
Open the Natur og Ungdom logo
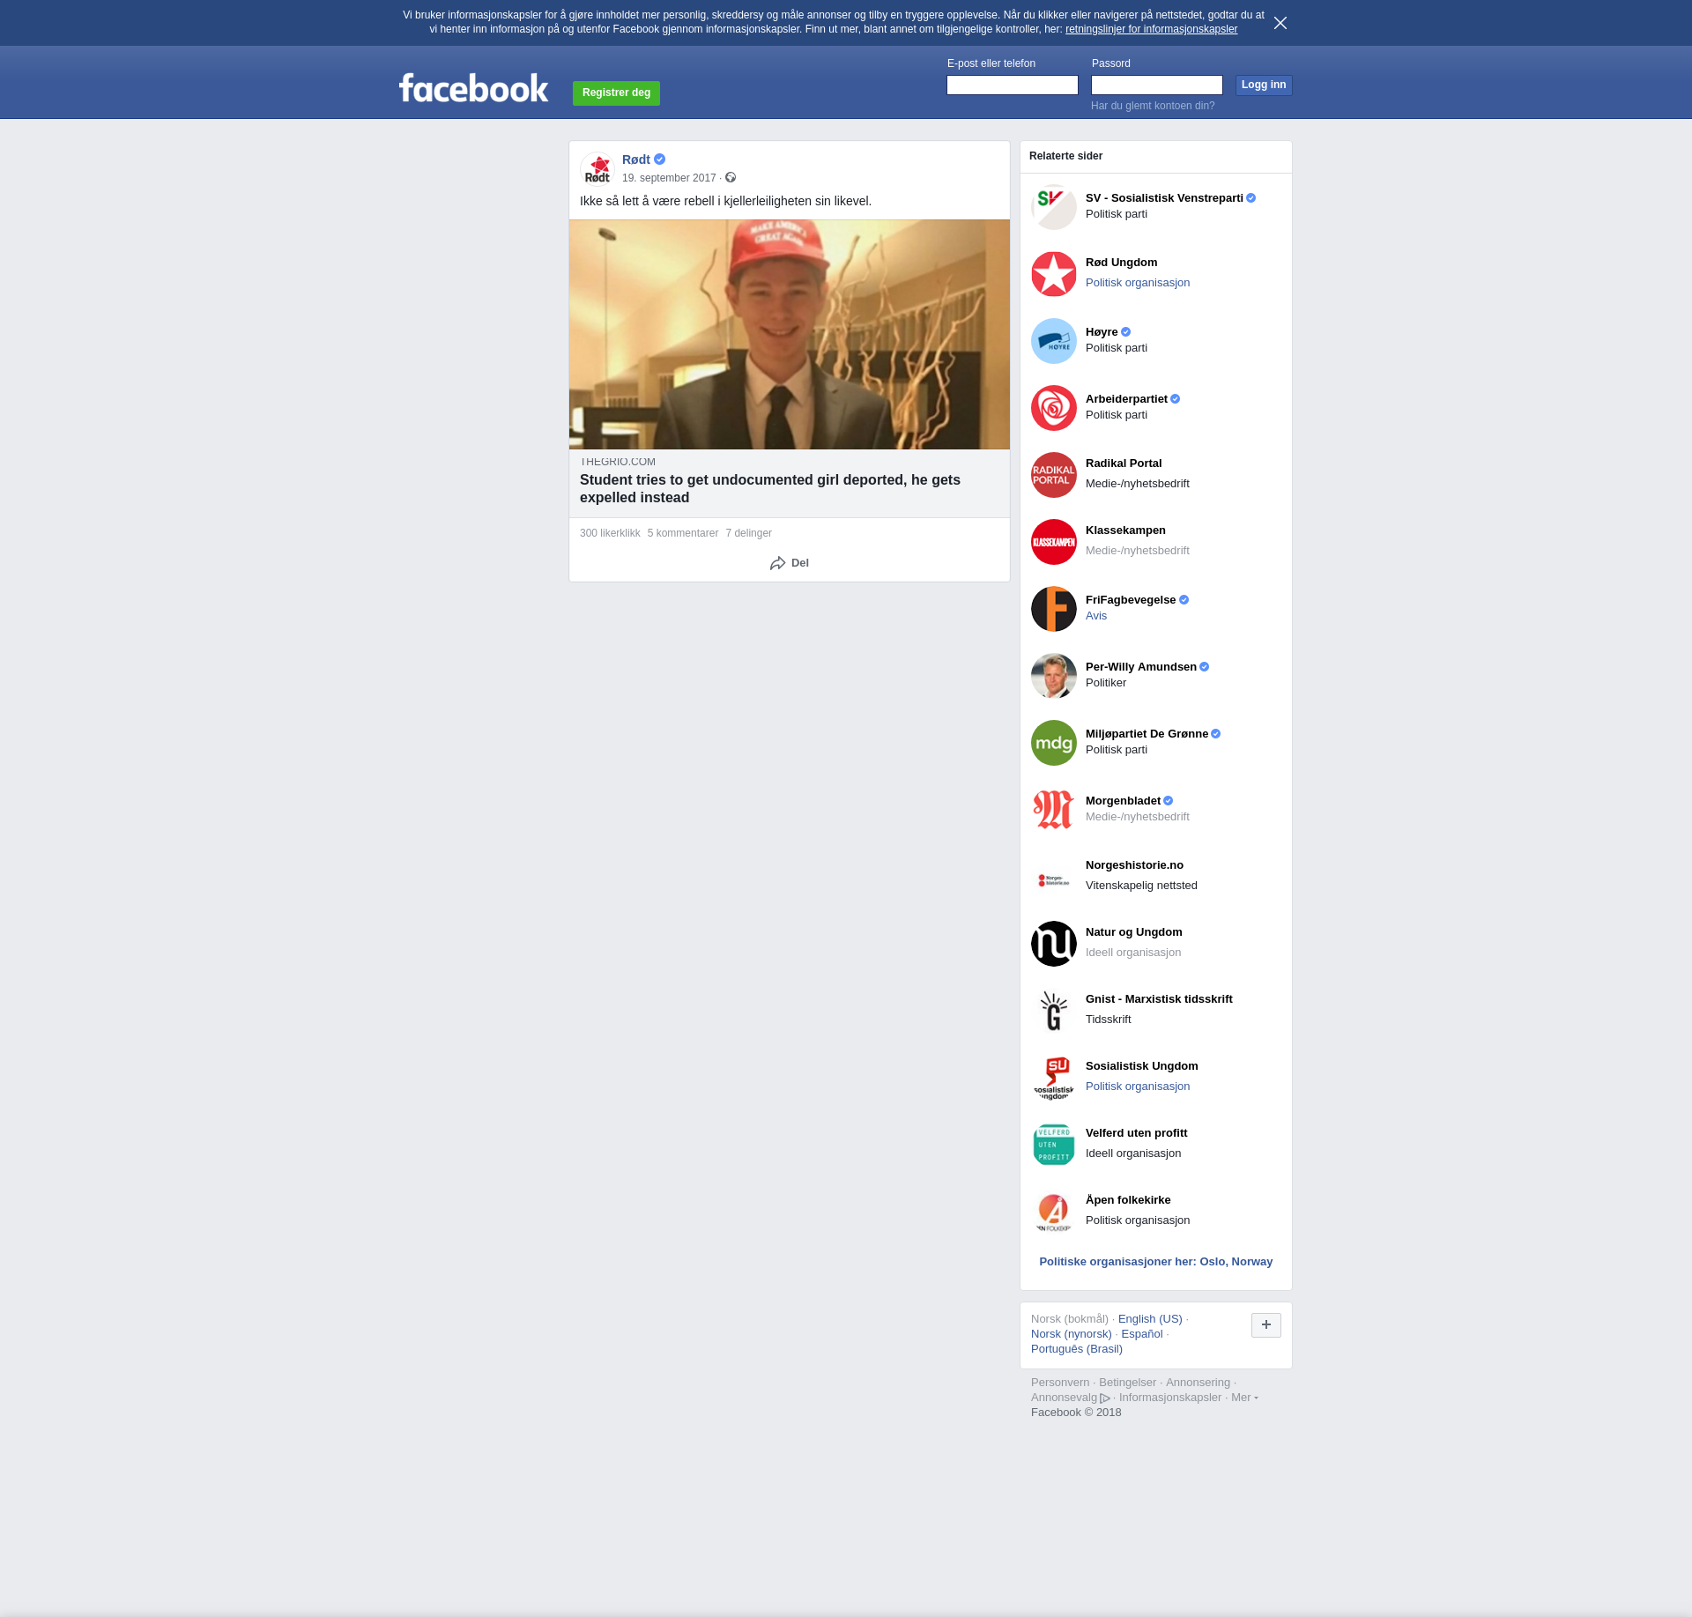[1053, 944]
